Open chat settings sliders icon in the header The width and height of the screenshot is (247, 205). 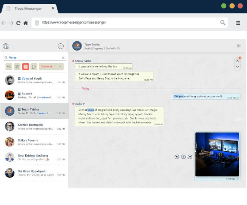pos(239,46)
